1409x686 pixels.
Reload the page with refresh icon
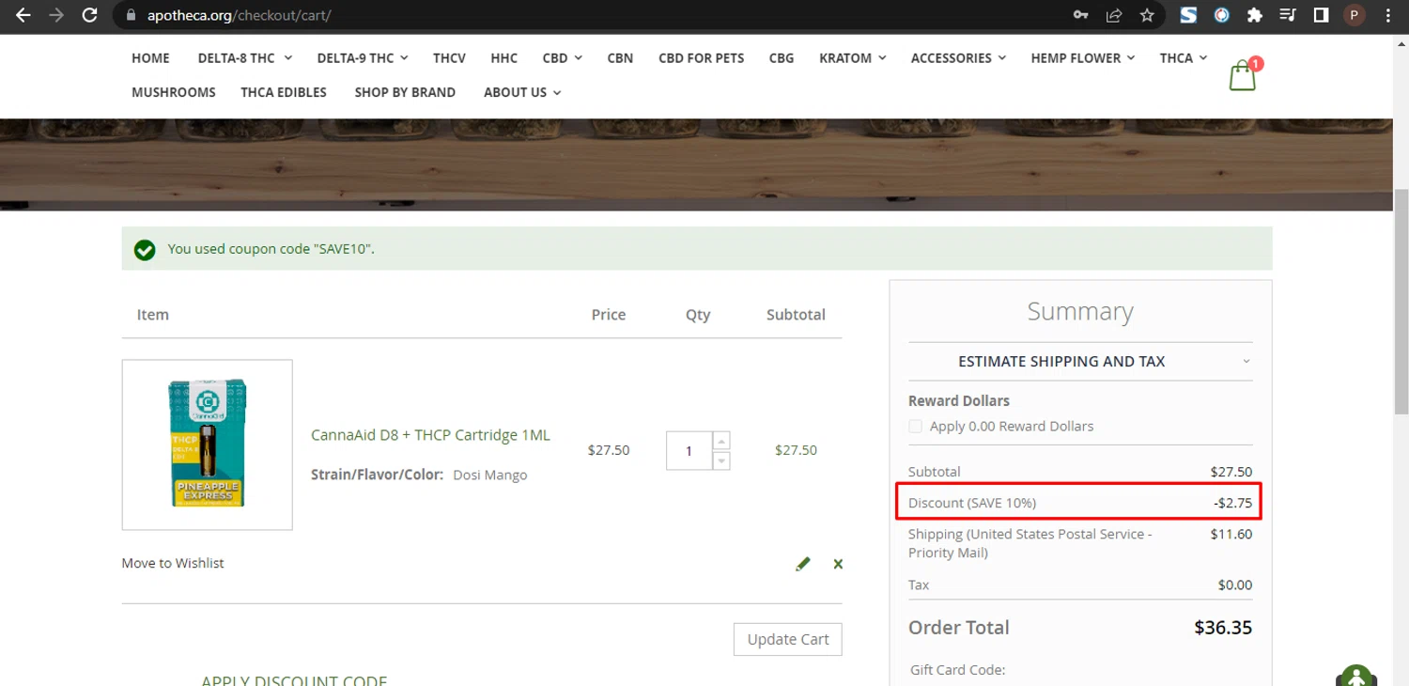pos(89,15)
